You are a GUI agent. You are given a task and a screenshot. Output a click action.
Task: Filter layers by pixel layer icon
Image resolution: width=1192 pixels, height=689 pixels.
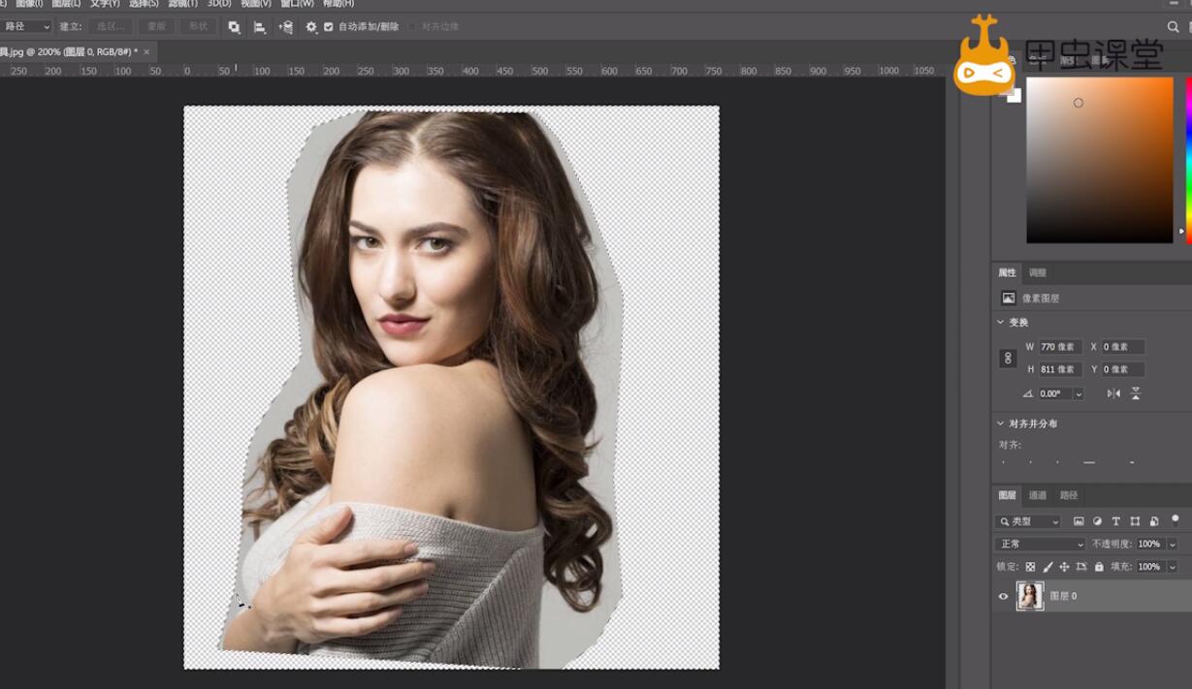[x=1079, y=521]
